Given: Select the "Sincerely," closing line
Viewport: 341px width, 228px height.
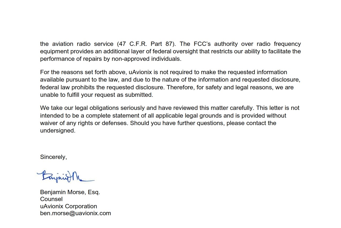Looking at the screenshot, I should [x=53, y=157].
